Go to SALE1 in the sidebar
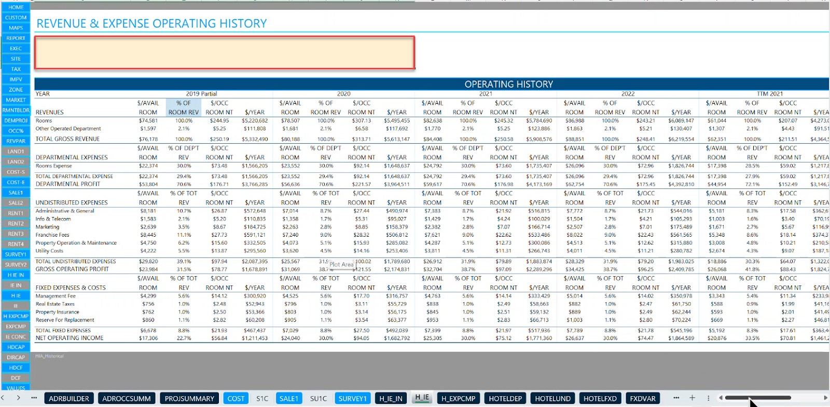This screenshot has height=407, width=830. 16,193
